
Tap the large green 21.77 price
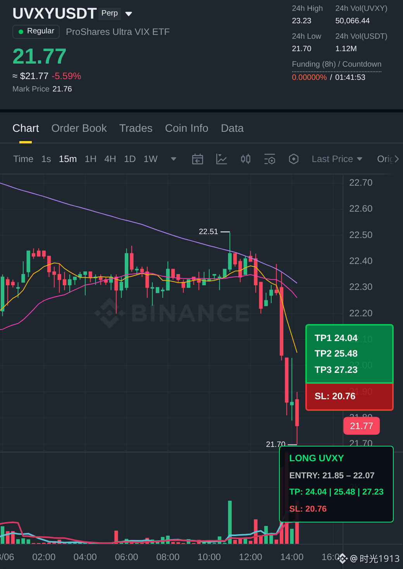(40, 56)
